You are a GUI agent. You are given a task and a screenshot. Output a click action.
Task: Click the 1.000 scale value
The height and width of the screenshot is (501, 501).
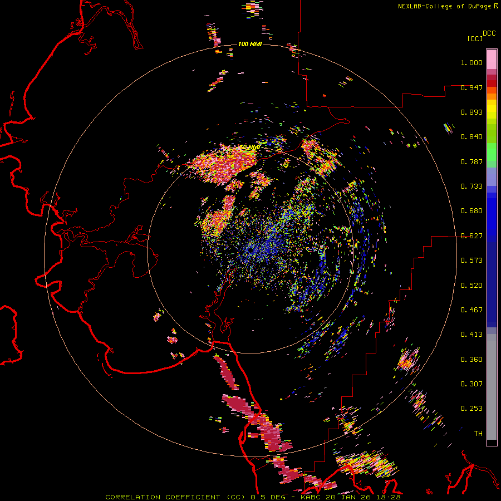pos(471,62)
